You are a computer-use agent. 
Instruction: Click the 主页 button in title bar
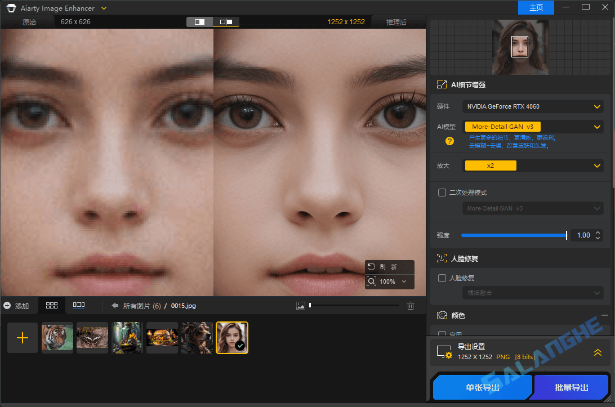pyautogui.click(x=536, y=7)
